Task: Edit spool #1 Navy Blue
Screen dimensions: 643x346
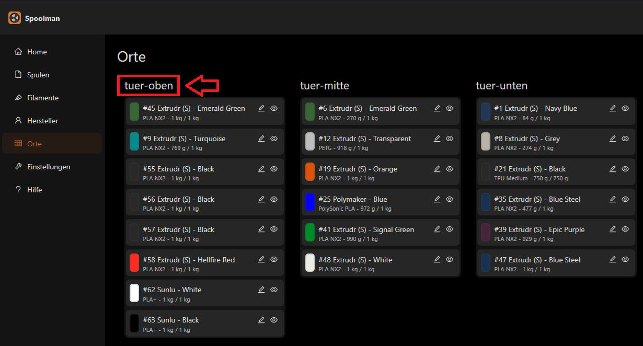Action: (613, 109)
